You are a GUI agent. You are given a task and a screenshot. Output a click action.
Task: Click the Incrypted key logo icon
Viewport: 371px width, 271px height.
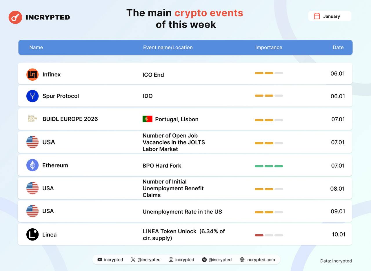pos(15,17)
